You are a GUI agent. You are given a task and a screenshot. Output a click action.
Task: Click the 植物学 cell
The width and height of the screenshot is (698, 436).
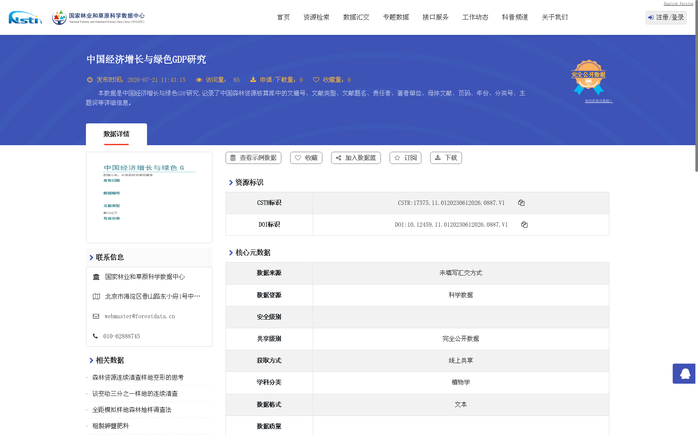[461, 382]
